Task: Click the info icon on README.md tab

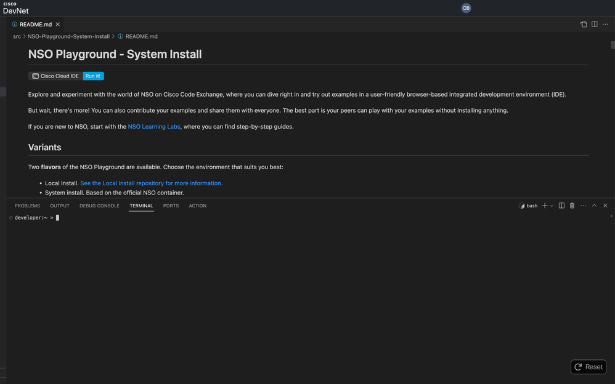Action: tap(15, 24)
